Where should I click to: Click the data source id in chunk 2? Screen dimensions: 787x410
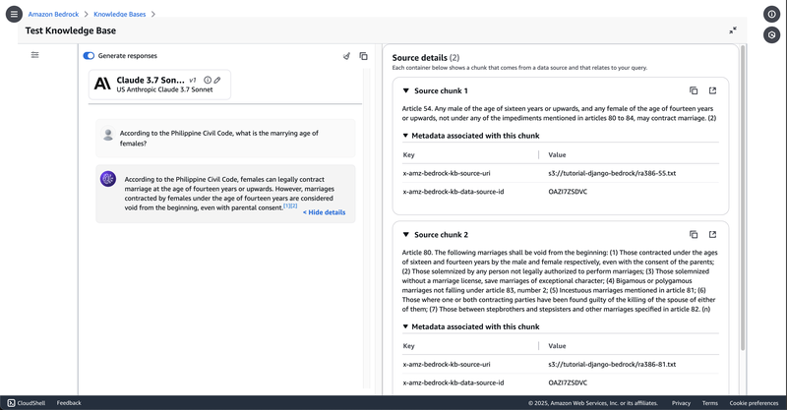pos(568,382)
